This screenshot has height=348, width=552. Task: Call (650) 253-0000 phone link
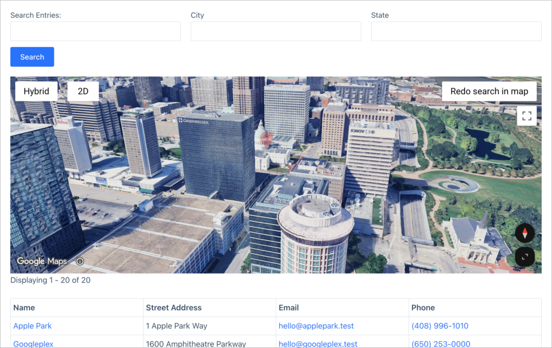coord(441,344)
